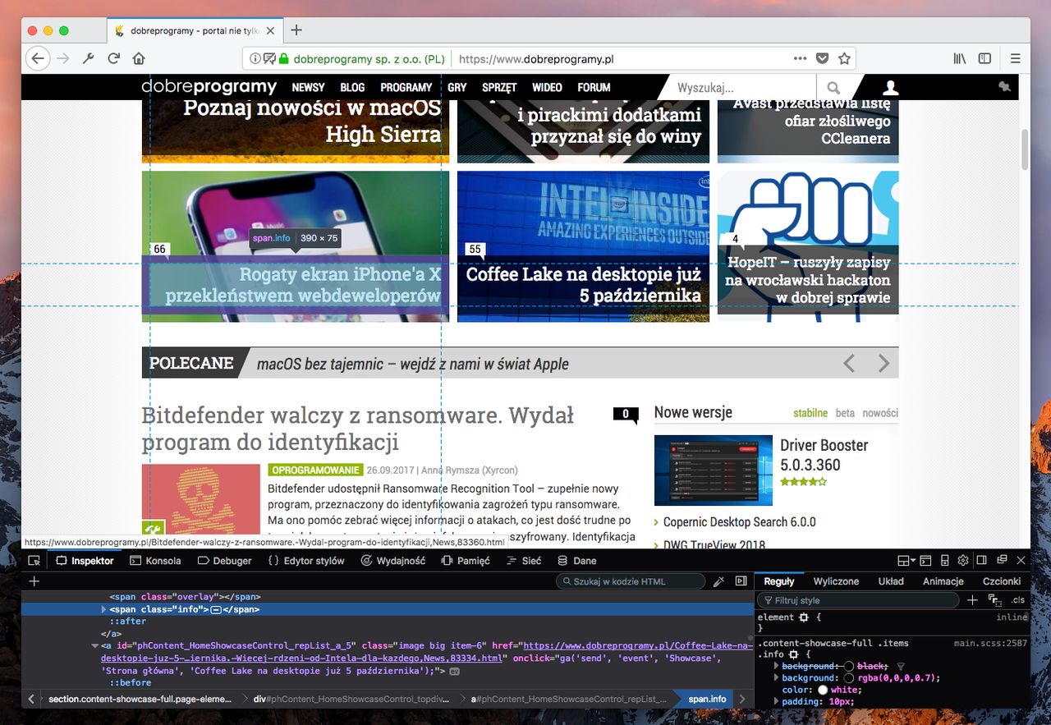
Task: Open Układ layout tab
Action: [x=891, y=581]
